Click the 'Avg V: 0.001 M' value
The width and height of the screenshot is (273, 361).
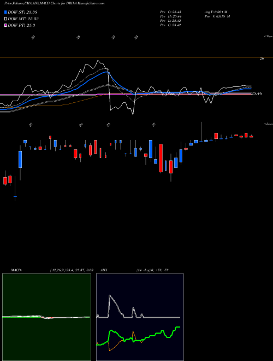click(x=216, y=12)
